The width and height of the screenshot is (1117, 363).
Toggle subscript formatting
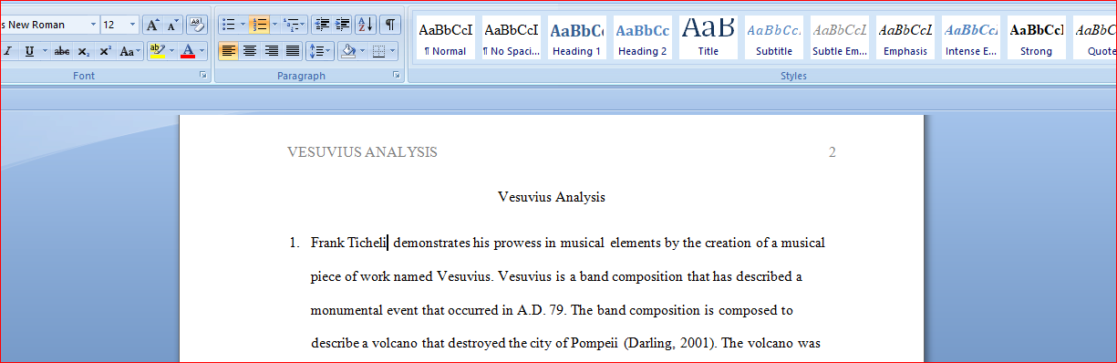pos(84,51)
